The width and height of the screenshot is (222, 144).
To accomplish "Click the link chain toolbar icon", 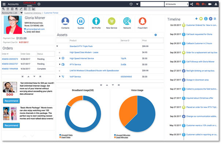I will click(21, 9).
